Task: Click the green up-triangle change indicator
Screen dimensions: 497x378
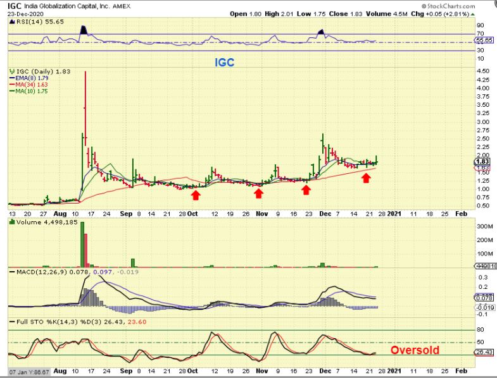Action: click(x=473, y=15)
